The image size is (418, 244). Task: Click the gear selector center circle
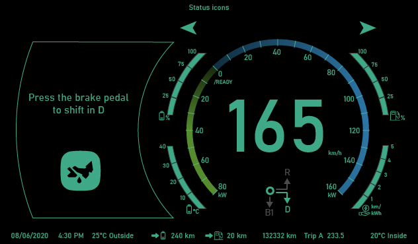click(x=270, y=191)
